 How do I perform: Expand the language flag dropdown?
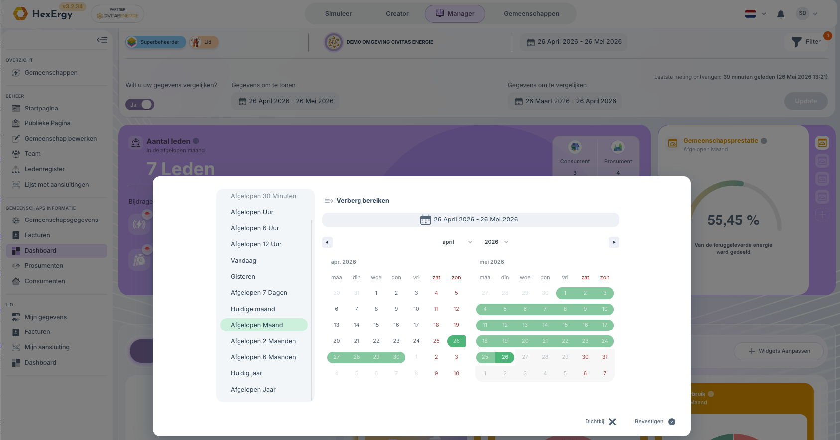click(755, 14)
